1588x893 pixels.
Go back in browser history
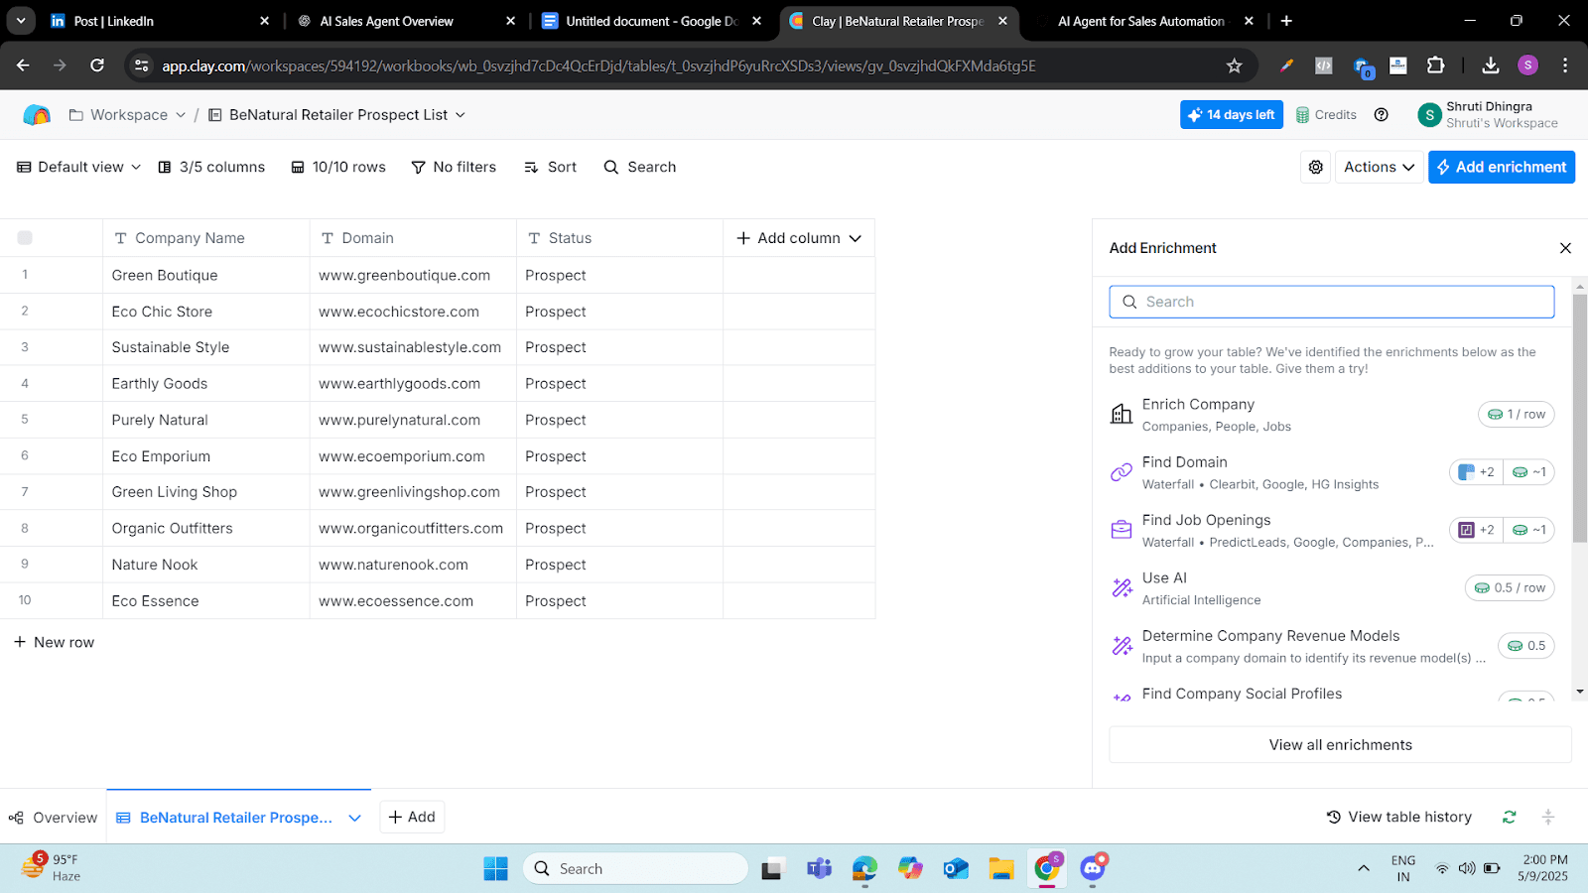[x=23, y=65]
